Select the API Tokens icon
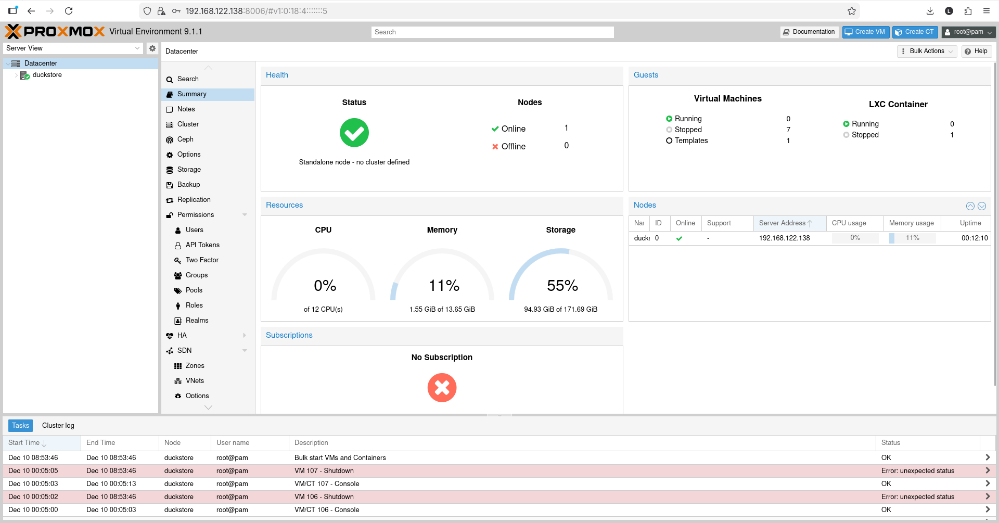Viewport: 999px width, 523px height. [x=179, y=245]
